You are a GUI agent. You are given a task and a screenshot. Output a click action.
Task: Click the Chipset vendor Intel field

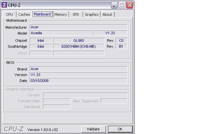tap(41, 40)
